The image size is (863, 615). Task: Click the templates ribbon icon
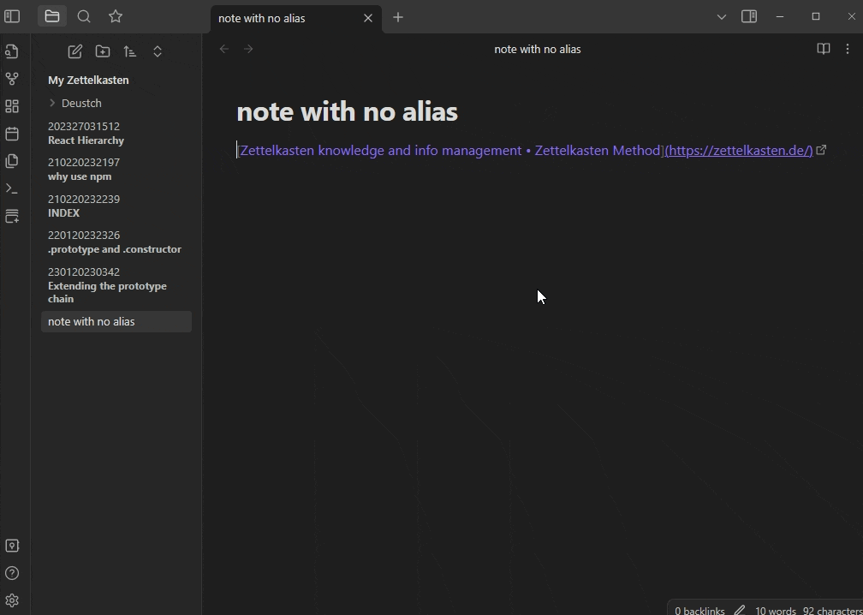[x=12, y=161]
